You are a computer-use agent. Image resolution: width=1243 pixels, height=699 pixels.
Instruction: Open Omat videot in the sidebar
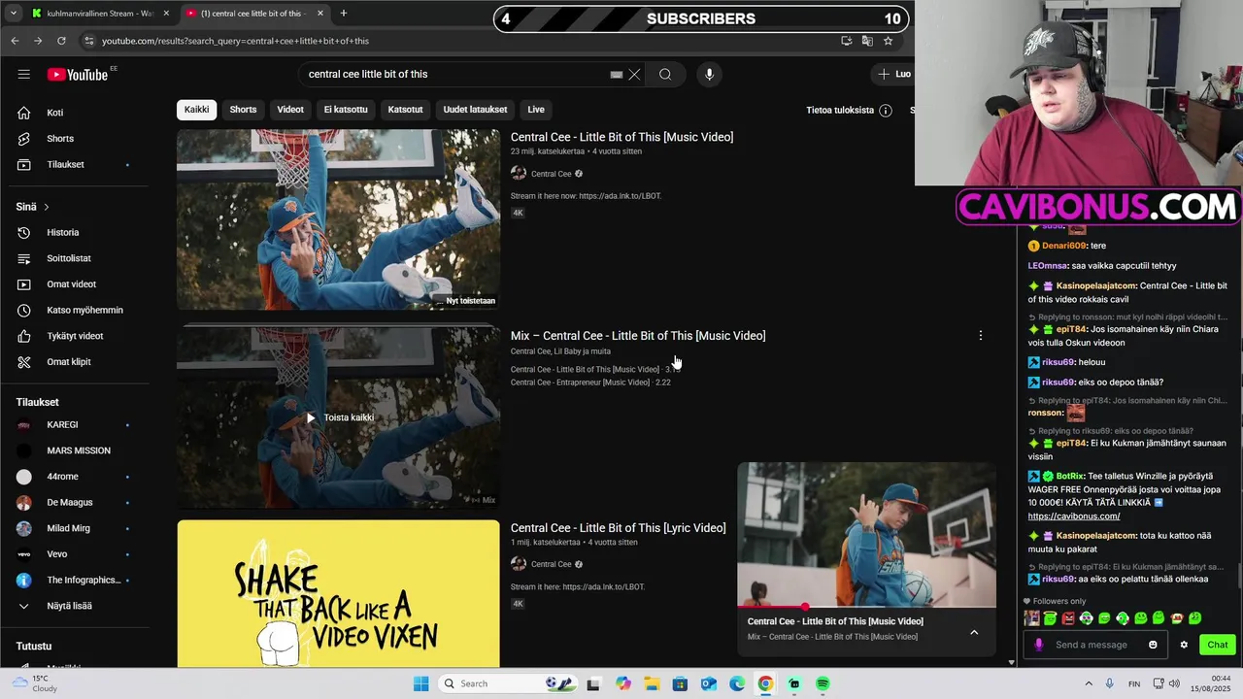(73, 284)
